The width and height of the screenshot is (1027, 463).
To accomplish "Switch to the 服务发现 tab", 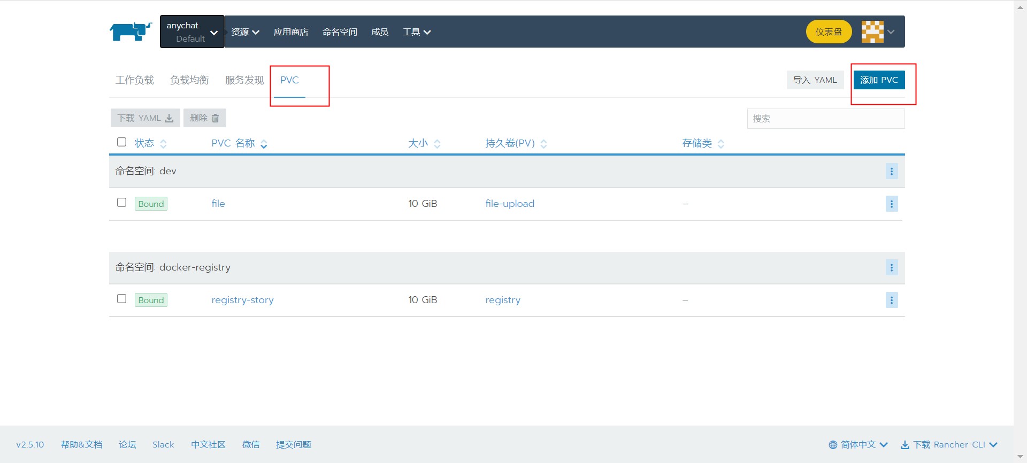I will pos(244,80).
